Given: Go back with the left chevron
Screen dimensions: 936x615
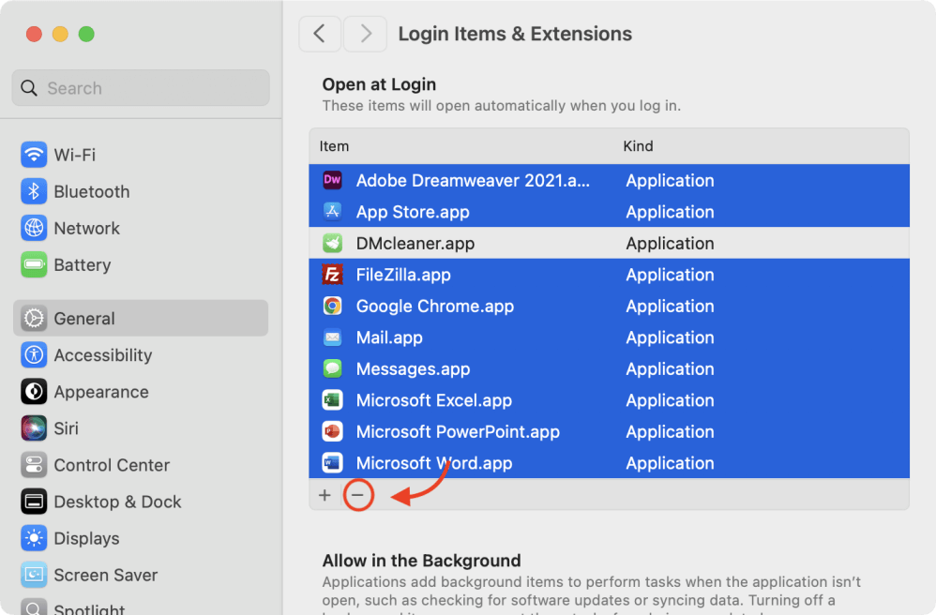Looking at the screenshot, I should click(x=320, y=34).
